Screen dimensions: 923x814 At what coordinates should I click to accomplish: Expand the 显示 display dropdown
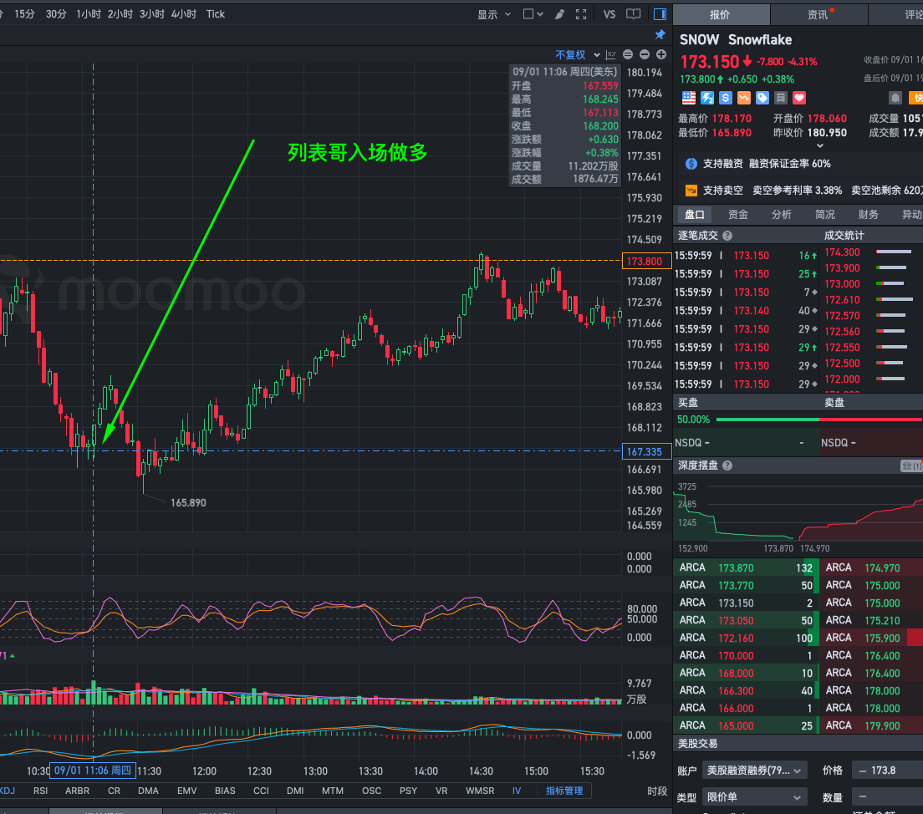[494, 14]
